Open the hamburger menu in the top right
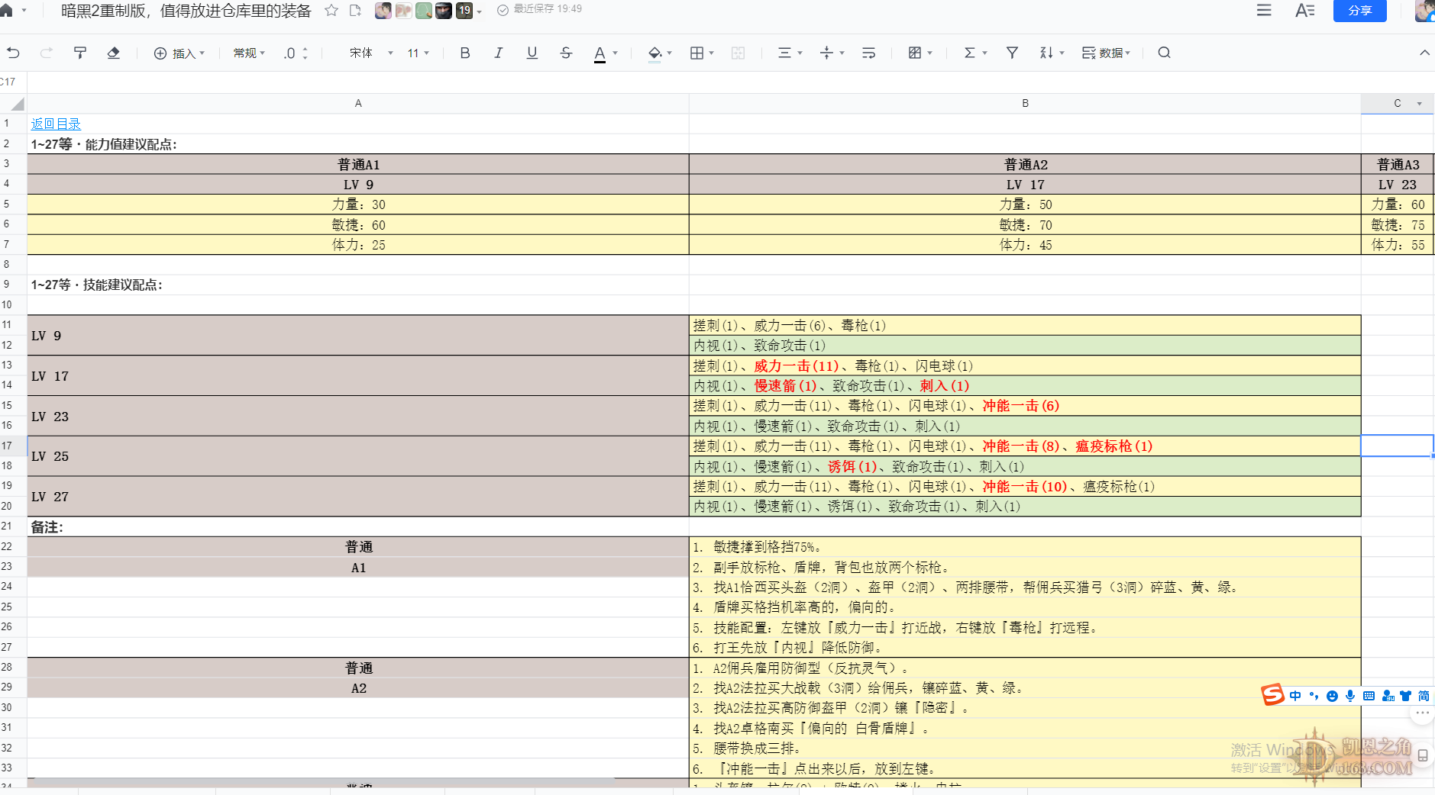Viewport: 1435px width, 795px height. point(1264,11)
